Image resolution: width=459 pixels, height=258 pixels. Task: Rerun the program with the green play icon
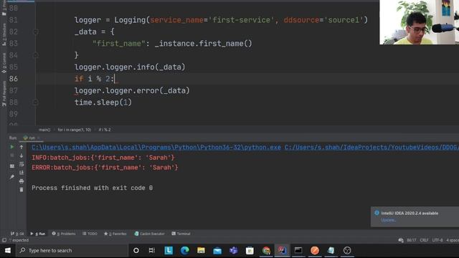12,147
